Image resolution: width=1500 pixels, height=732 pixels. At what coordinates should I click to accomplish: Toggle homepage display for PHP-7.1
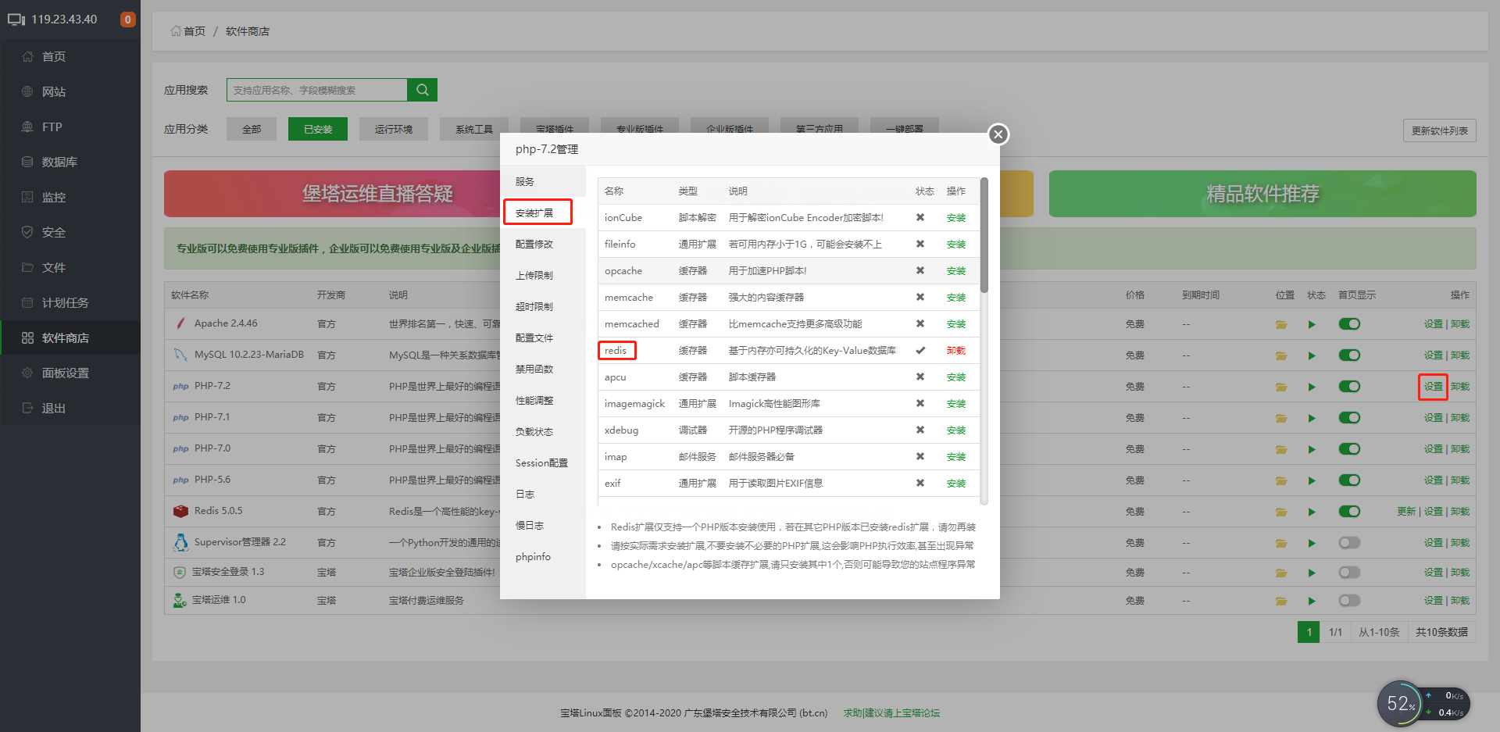[1349, 418]
